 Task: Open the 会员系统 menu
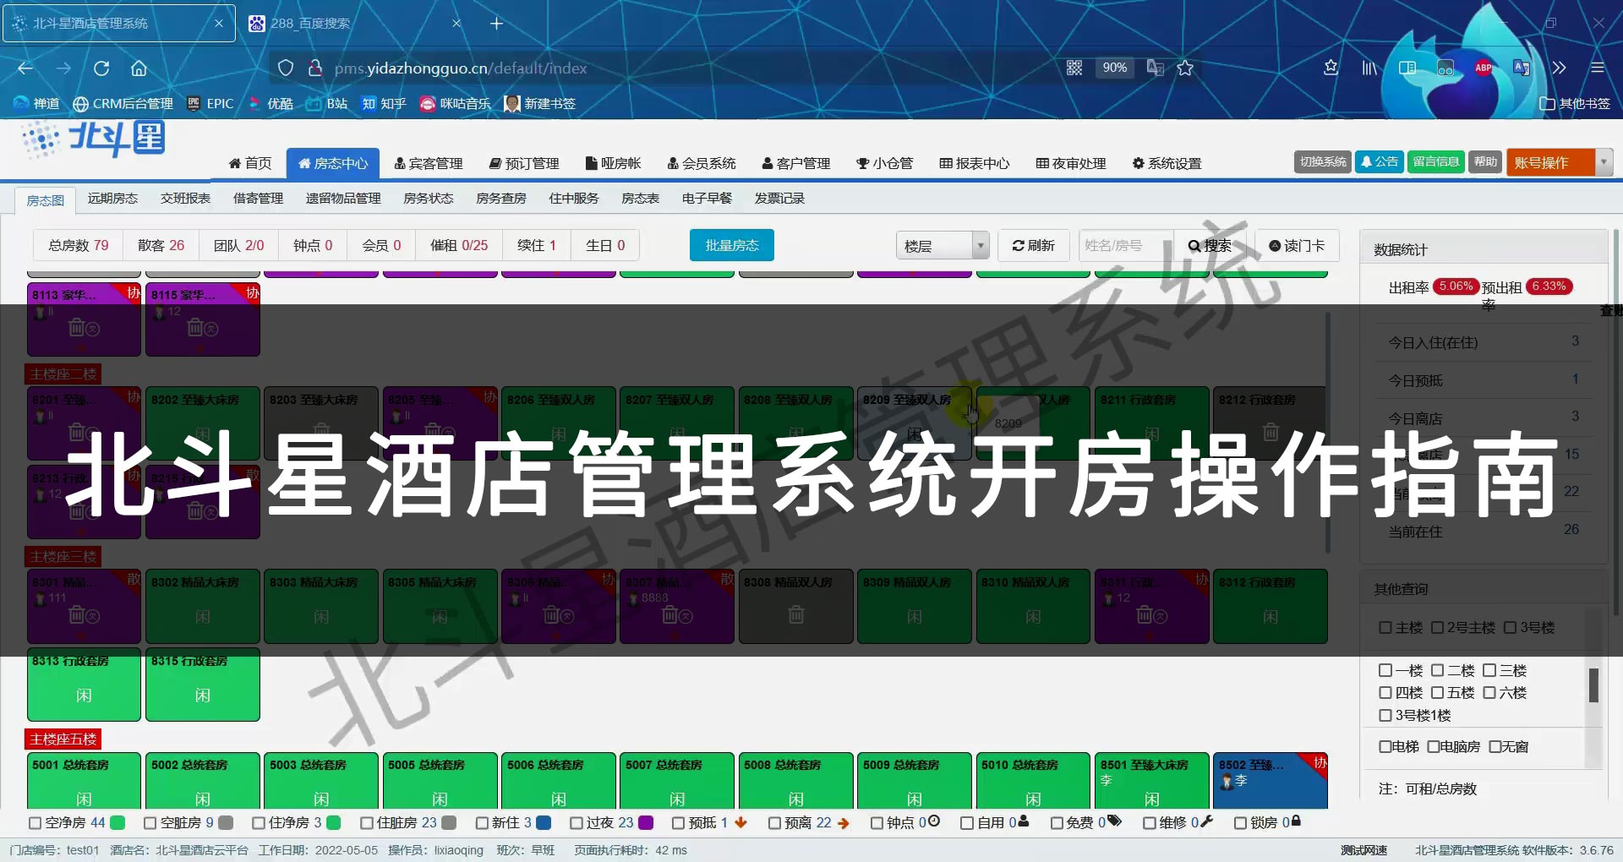[702, 163]
